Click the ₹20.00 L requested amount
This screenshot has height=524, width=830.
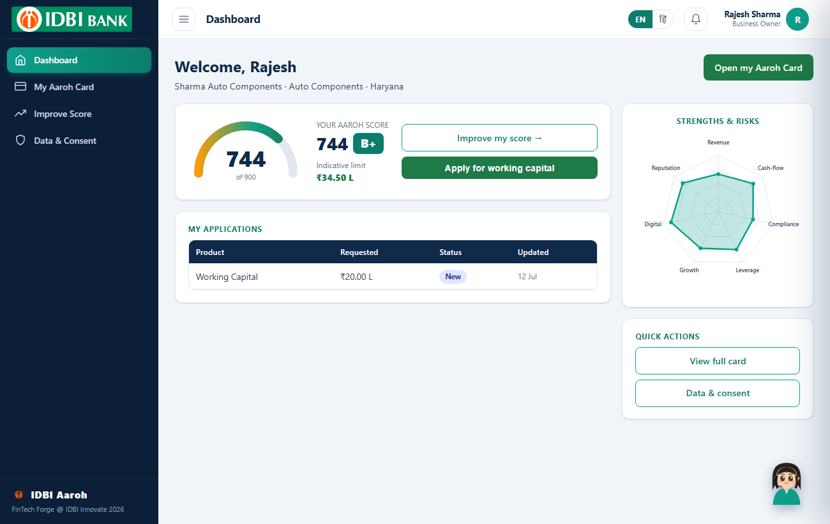click(x=357, y=277)
